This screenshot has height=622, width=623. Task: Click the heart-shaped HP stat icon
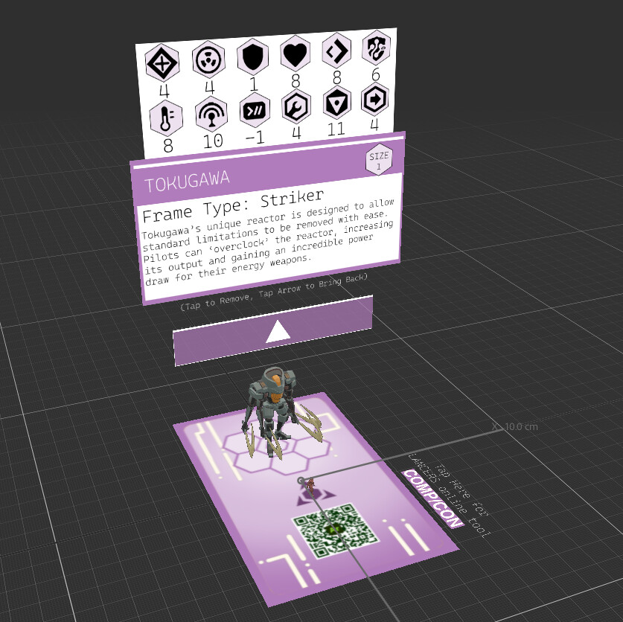coord(295,53)
